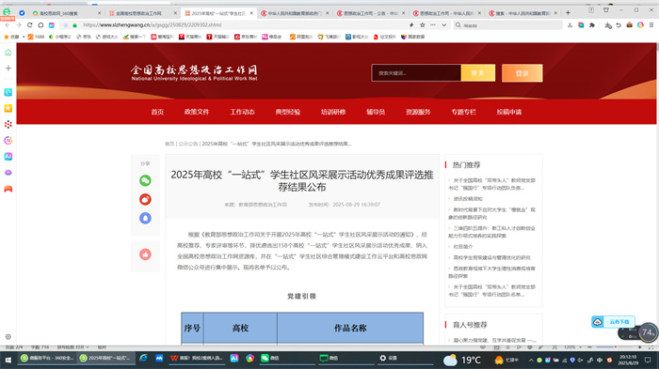This screenshot has width=659, height=369.
Task: Share the article via green WeChat icon
Action: pyautogui.click(x=145, y=180)
